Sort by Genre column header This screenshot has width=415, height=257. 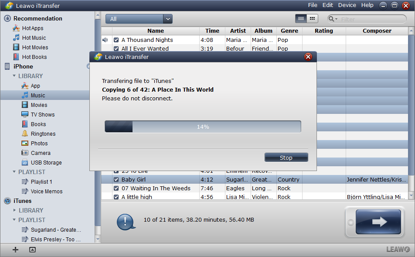289,31
